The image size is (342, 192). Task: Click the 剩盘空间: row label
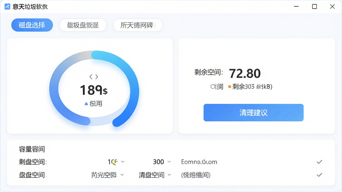pos(33,162)
